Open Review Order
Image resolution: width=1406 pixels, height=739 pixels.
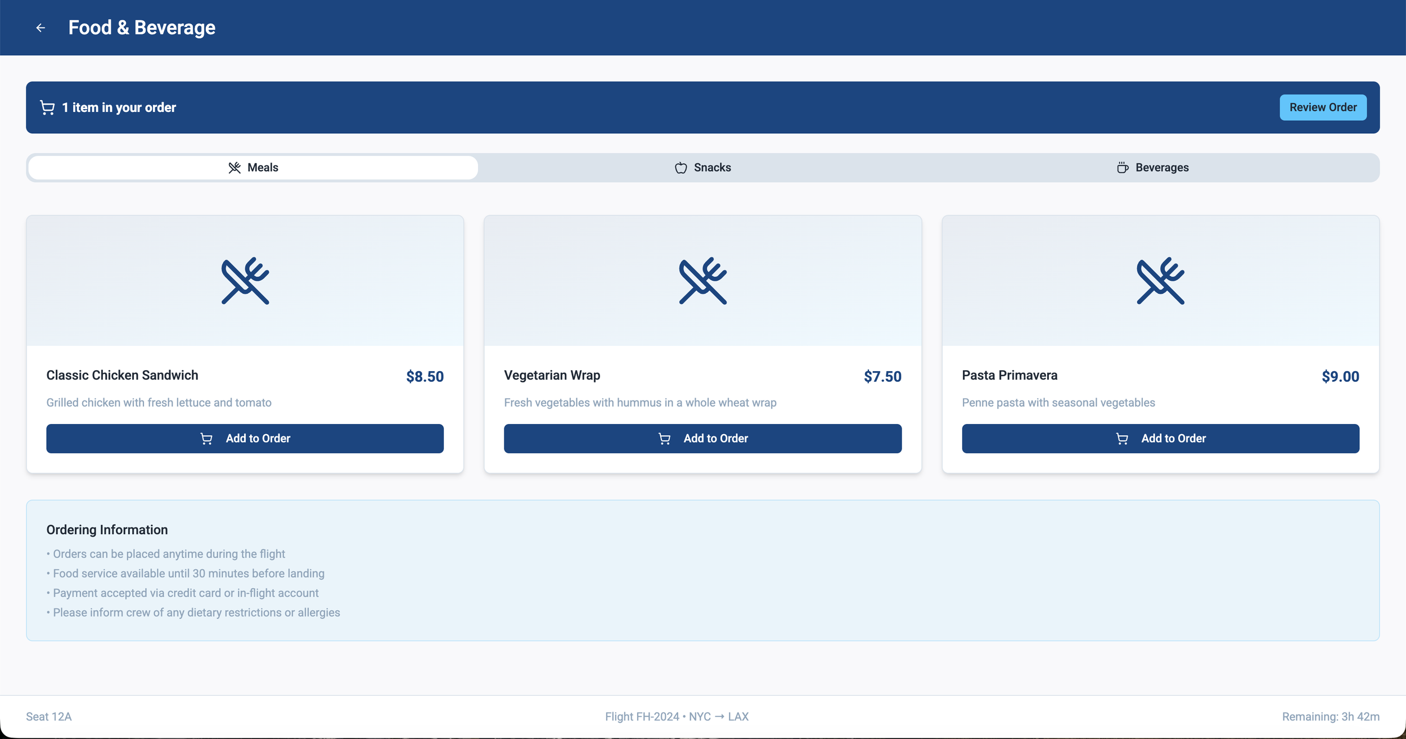pos(1323,107)
